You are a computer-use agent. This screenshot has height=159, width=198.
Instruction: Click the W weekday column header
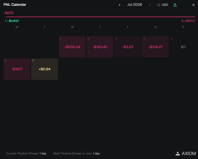(x=72, y=27)
